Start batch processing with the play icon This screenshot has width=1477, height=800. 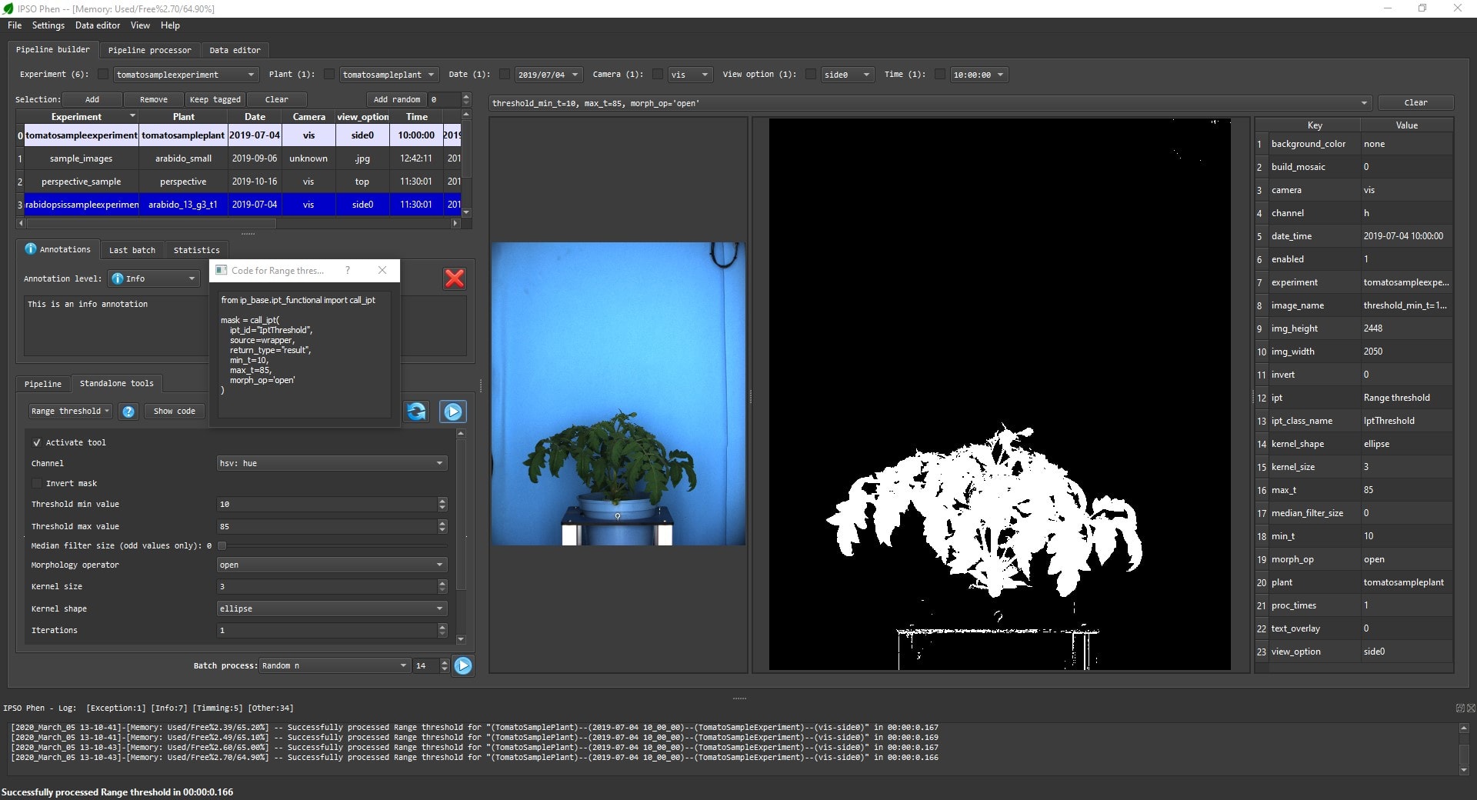(x=462, y=665)
